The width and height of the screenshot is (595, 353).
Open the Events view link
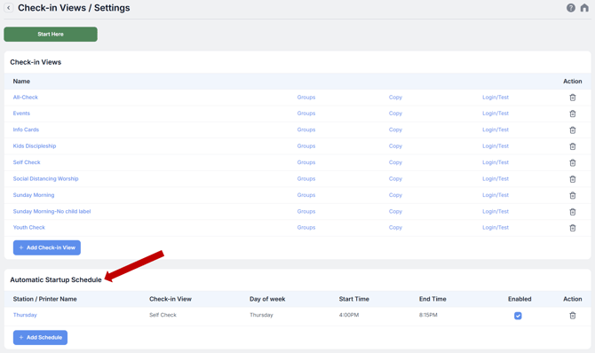(x=21, y=113)
